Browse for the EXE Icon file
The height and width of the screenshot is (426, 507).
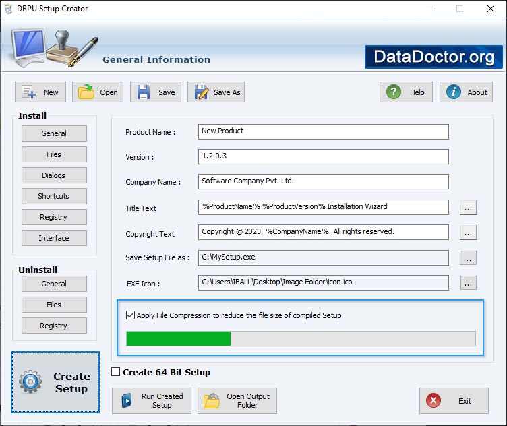[468, 283]
